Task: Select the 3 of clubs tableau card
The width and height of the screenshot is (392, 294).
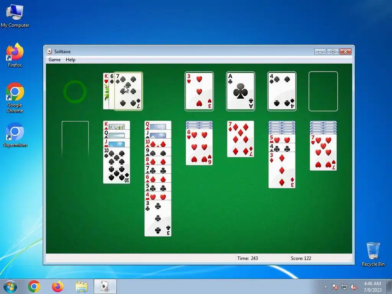Action: click(158, 218)
